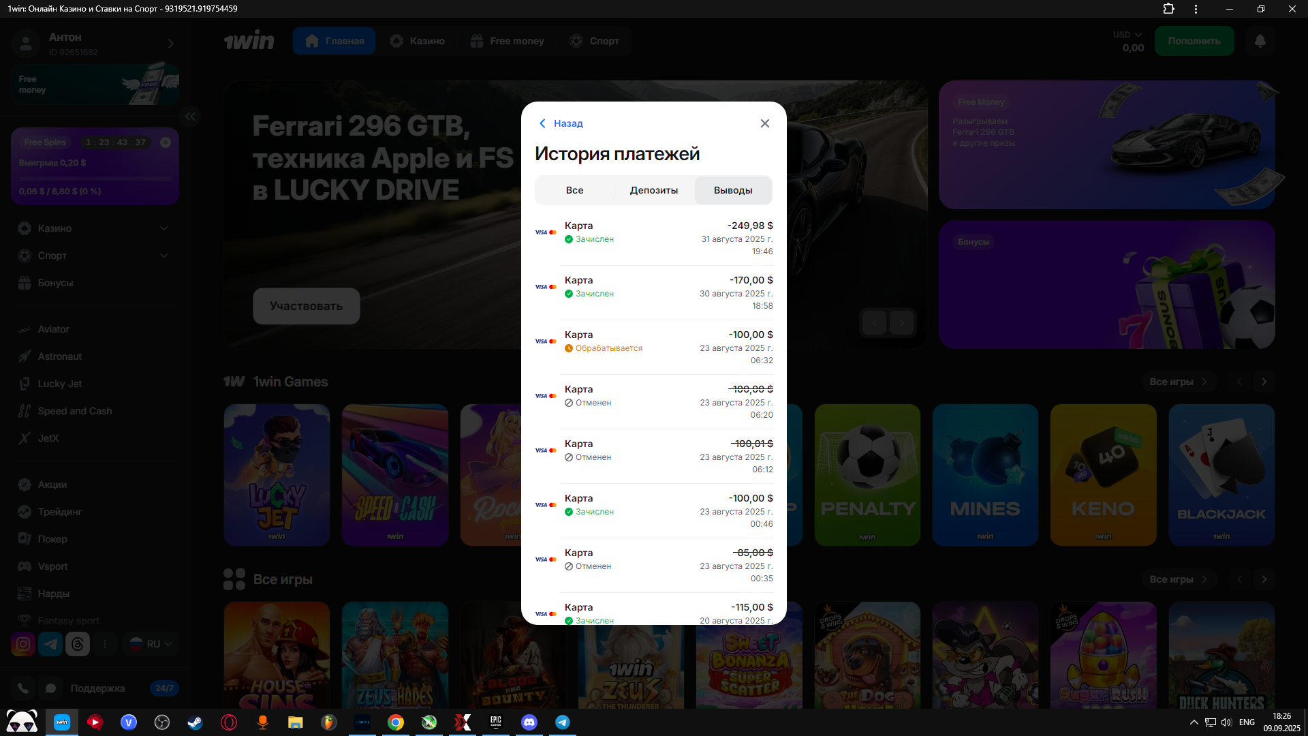Open the Выводы tab
The width and height of the screenshot is (1308, 736).
click(x=733, y=190)
